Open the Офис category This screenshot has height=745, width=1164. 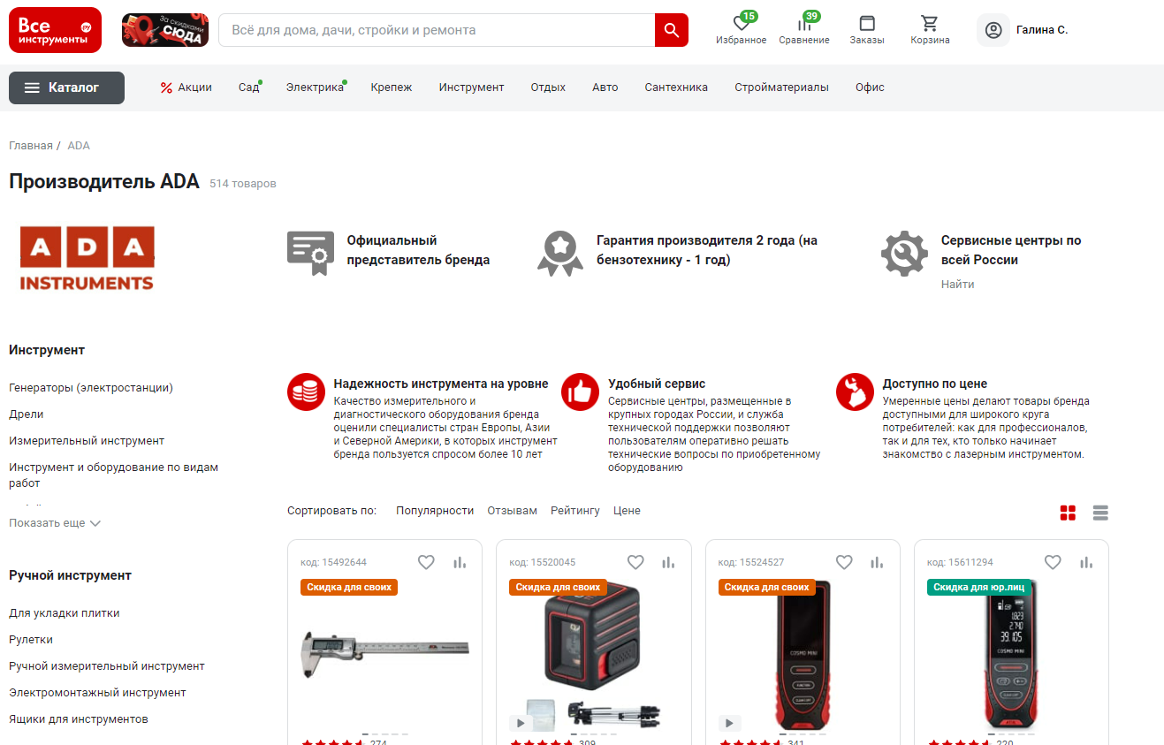(x=870, y=87)
